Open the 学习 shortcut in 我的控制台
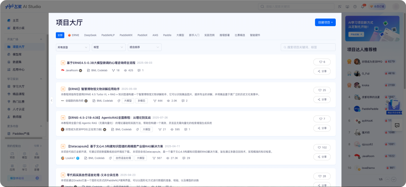Screen dimensions: 406x187 pos(25,168)
